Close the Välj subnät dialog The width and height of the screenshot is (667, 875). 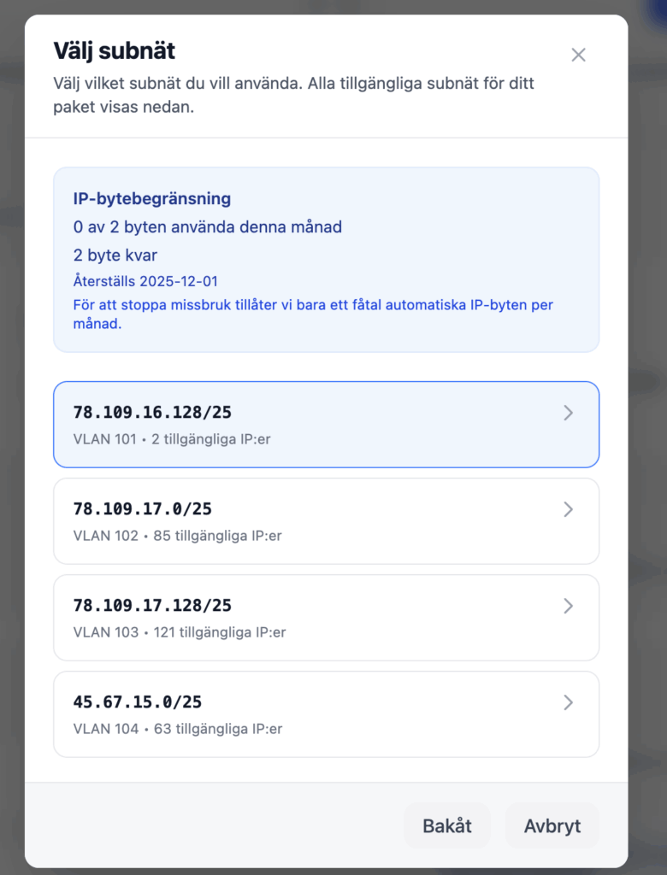578,55
